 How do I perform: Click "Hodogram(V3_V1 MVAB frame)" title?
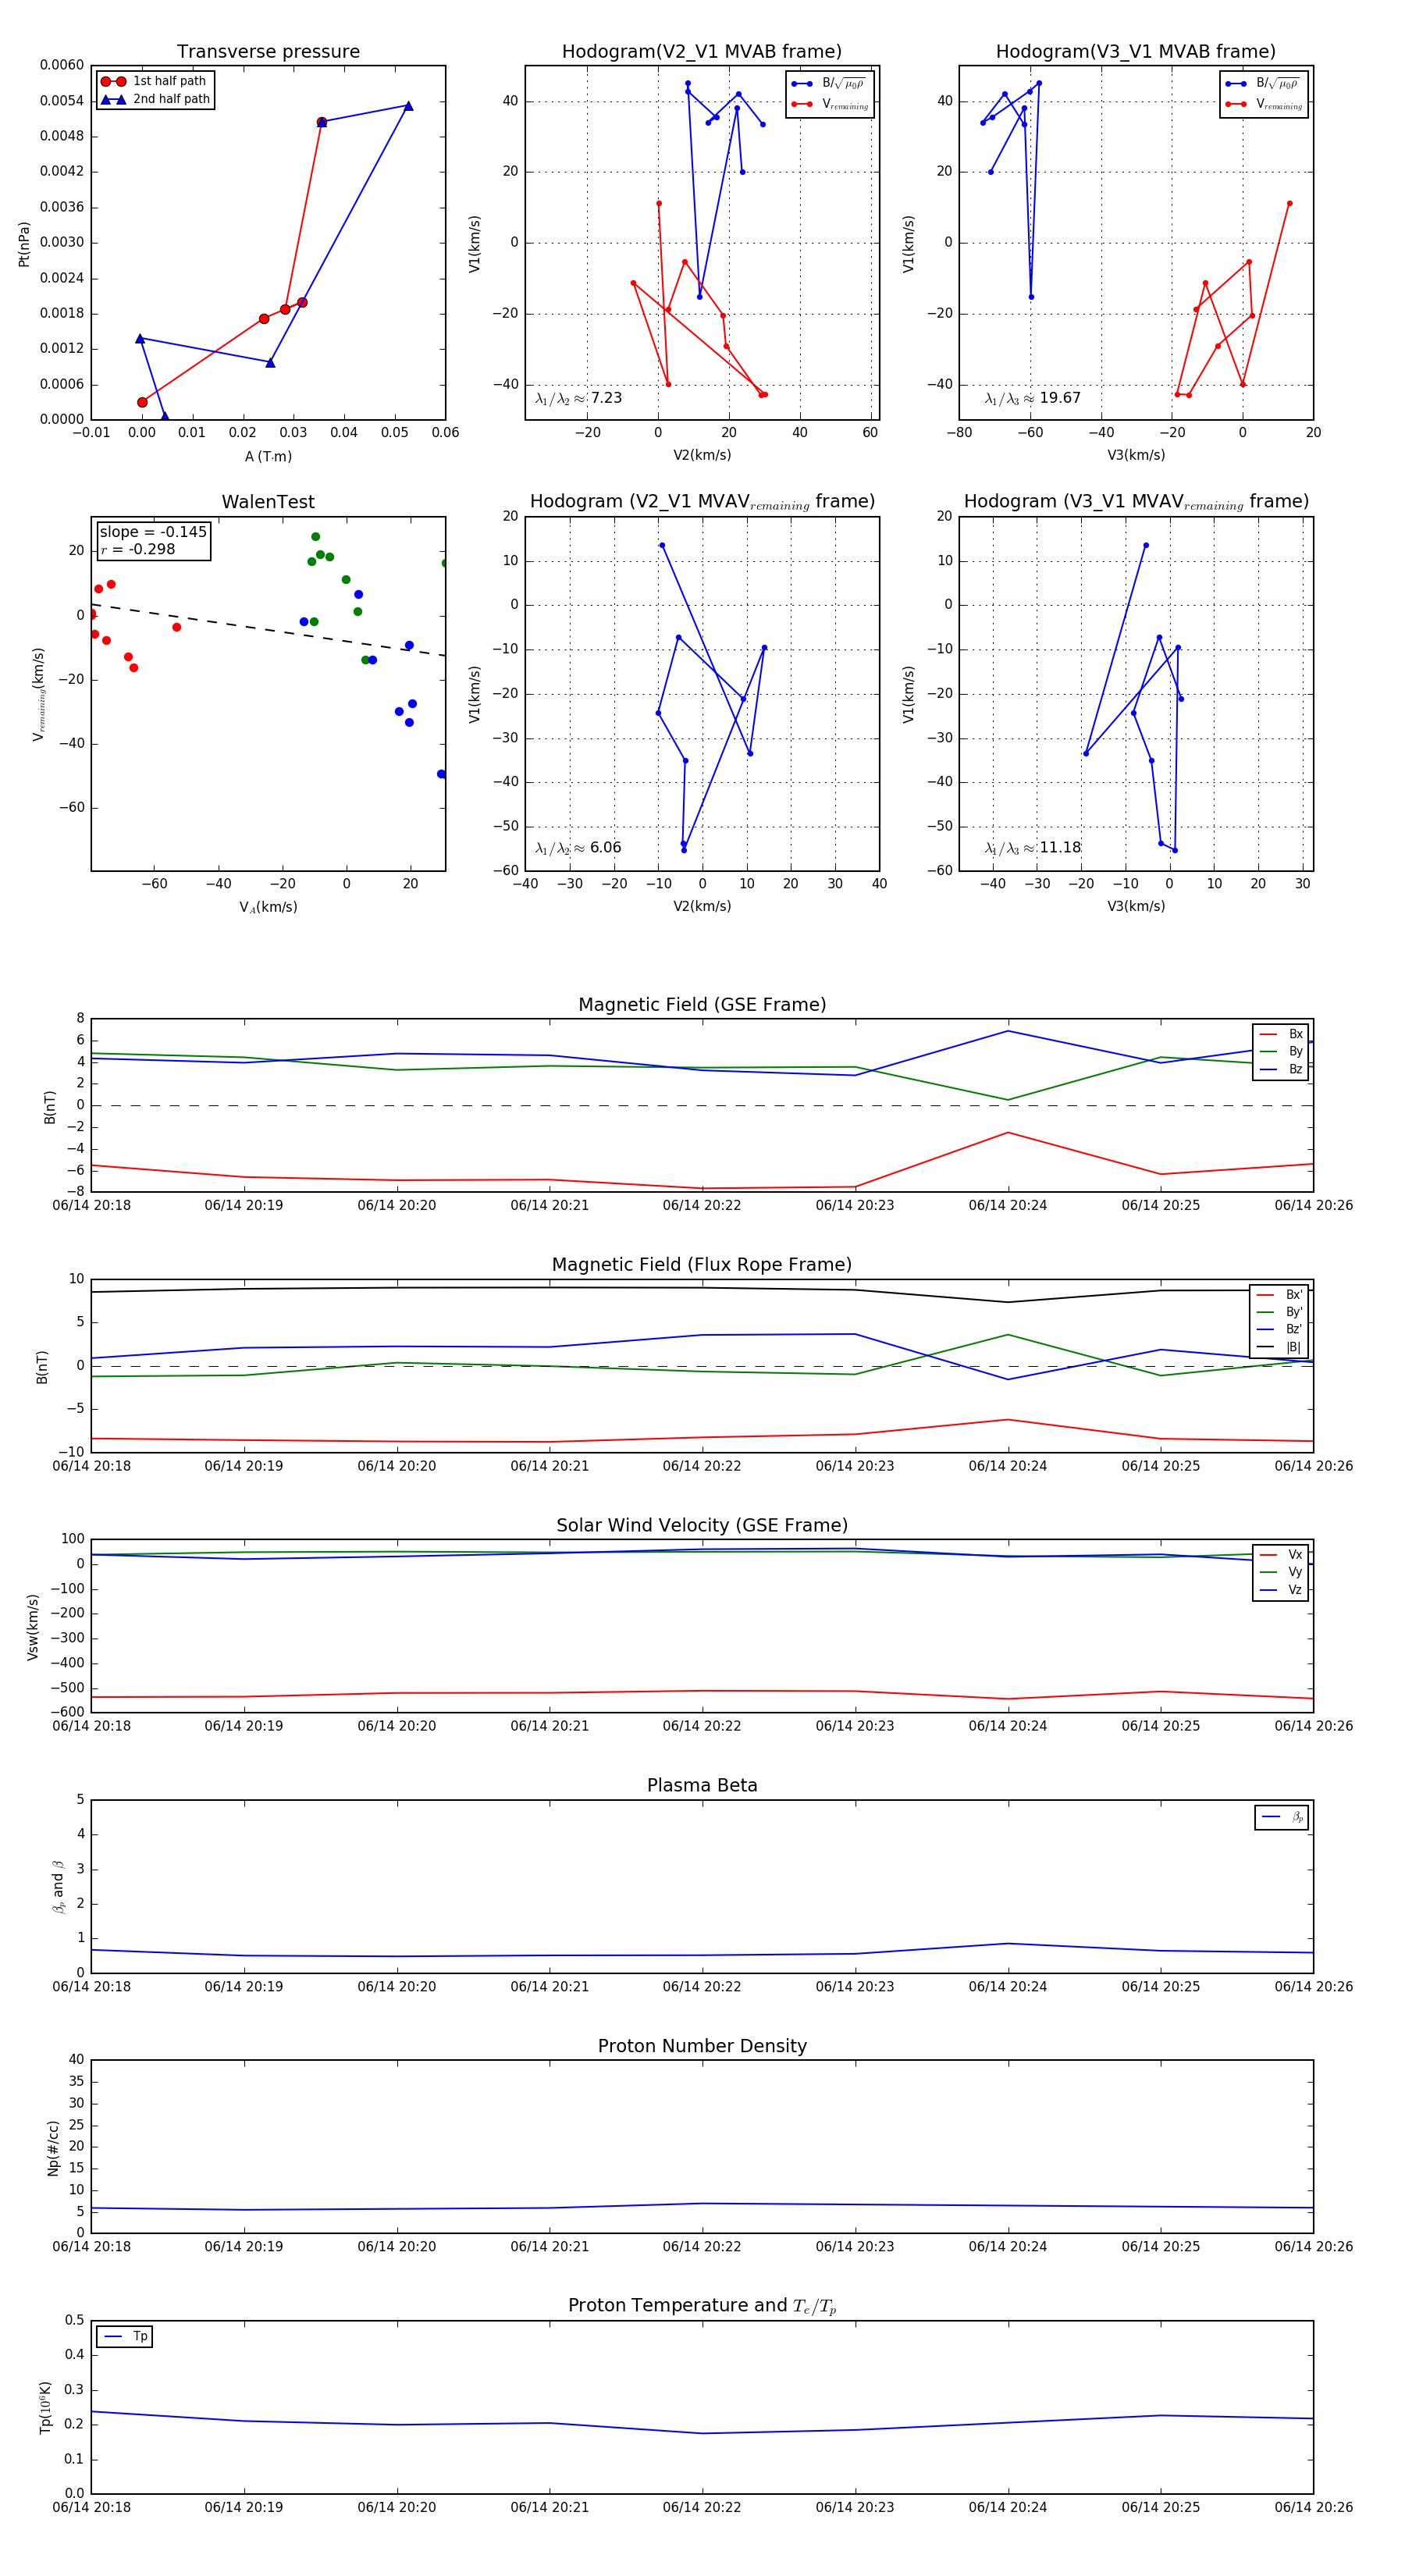(1136, 52)
